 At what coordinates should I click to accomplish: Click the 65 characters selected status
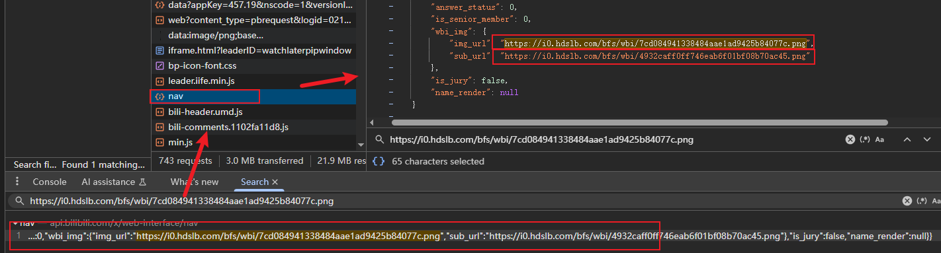[438, 161]
